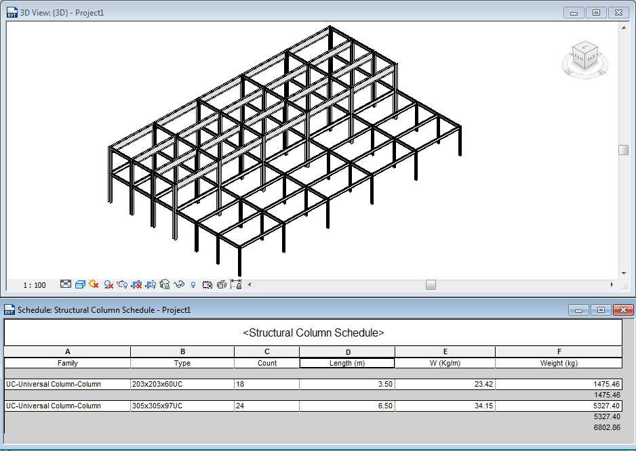Select weight cell 5327.40 in 305x305x97UC row
The image size is (636, 451).
click(559, 406)
